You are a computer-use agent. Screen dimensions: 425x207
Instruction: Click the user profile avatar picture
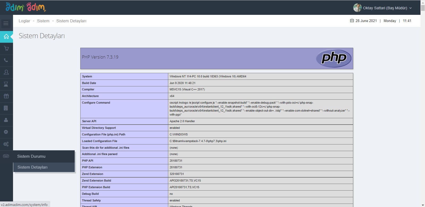357,8
